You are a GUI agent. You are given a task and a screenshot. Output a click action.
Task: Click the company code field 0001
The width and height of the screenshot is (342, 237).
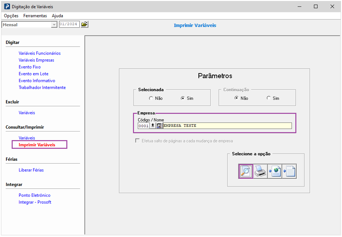point(144,126)
